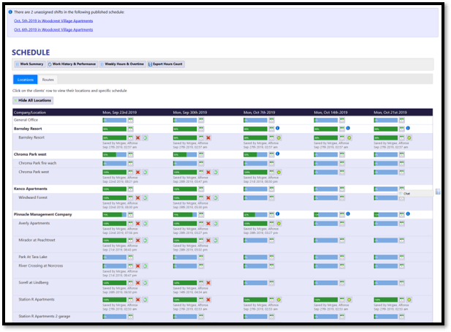Image resolution: width=451 pixels, height=332 pixels.
Task: Click red X in Averly Apartments row, Sep 30th
Action: coord(208,224)
